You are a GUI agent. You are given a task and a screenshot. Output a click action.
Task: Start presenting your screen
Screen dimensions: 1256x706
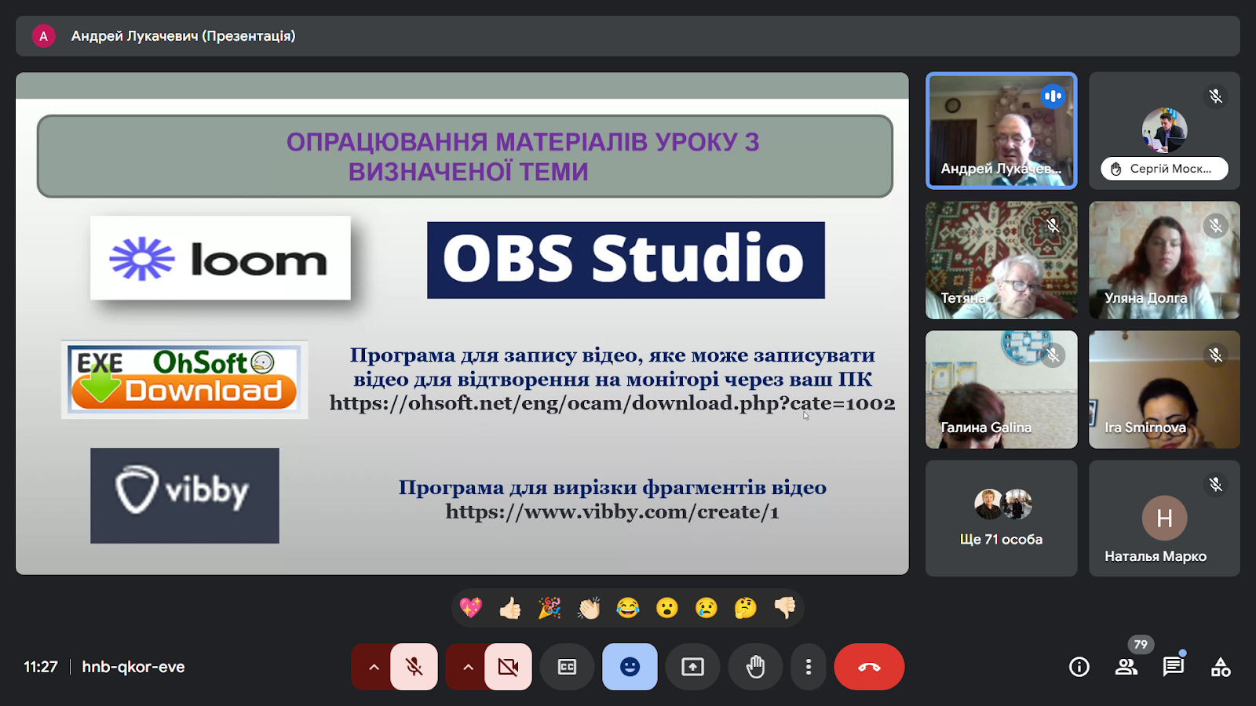pos(692,667)
